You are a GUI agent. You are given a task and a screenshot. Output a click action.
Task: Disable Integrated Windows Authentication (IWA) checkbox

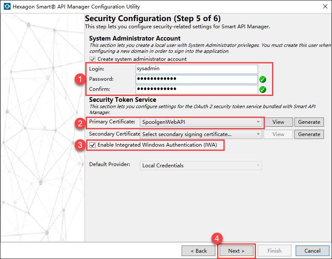point(93,145)
